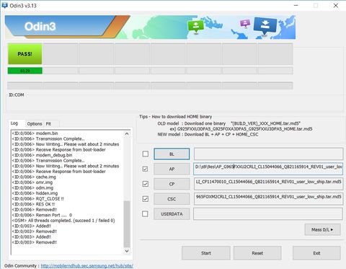Click the blue download icon in banner
The image size is (346, 269).
pos(265,26)
